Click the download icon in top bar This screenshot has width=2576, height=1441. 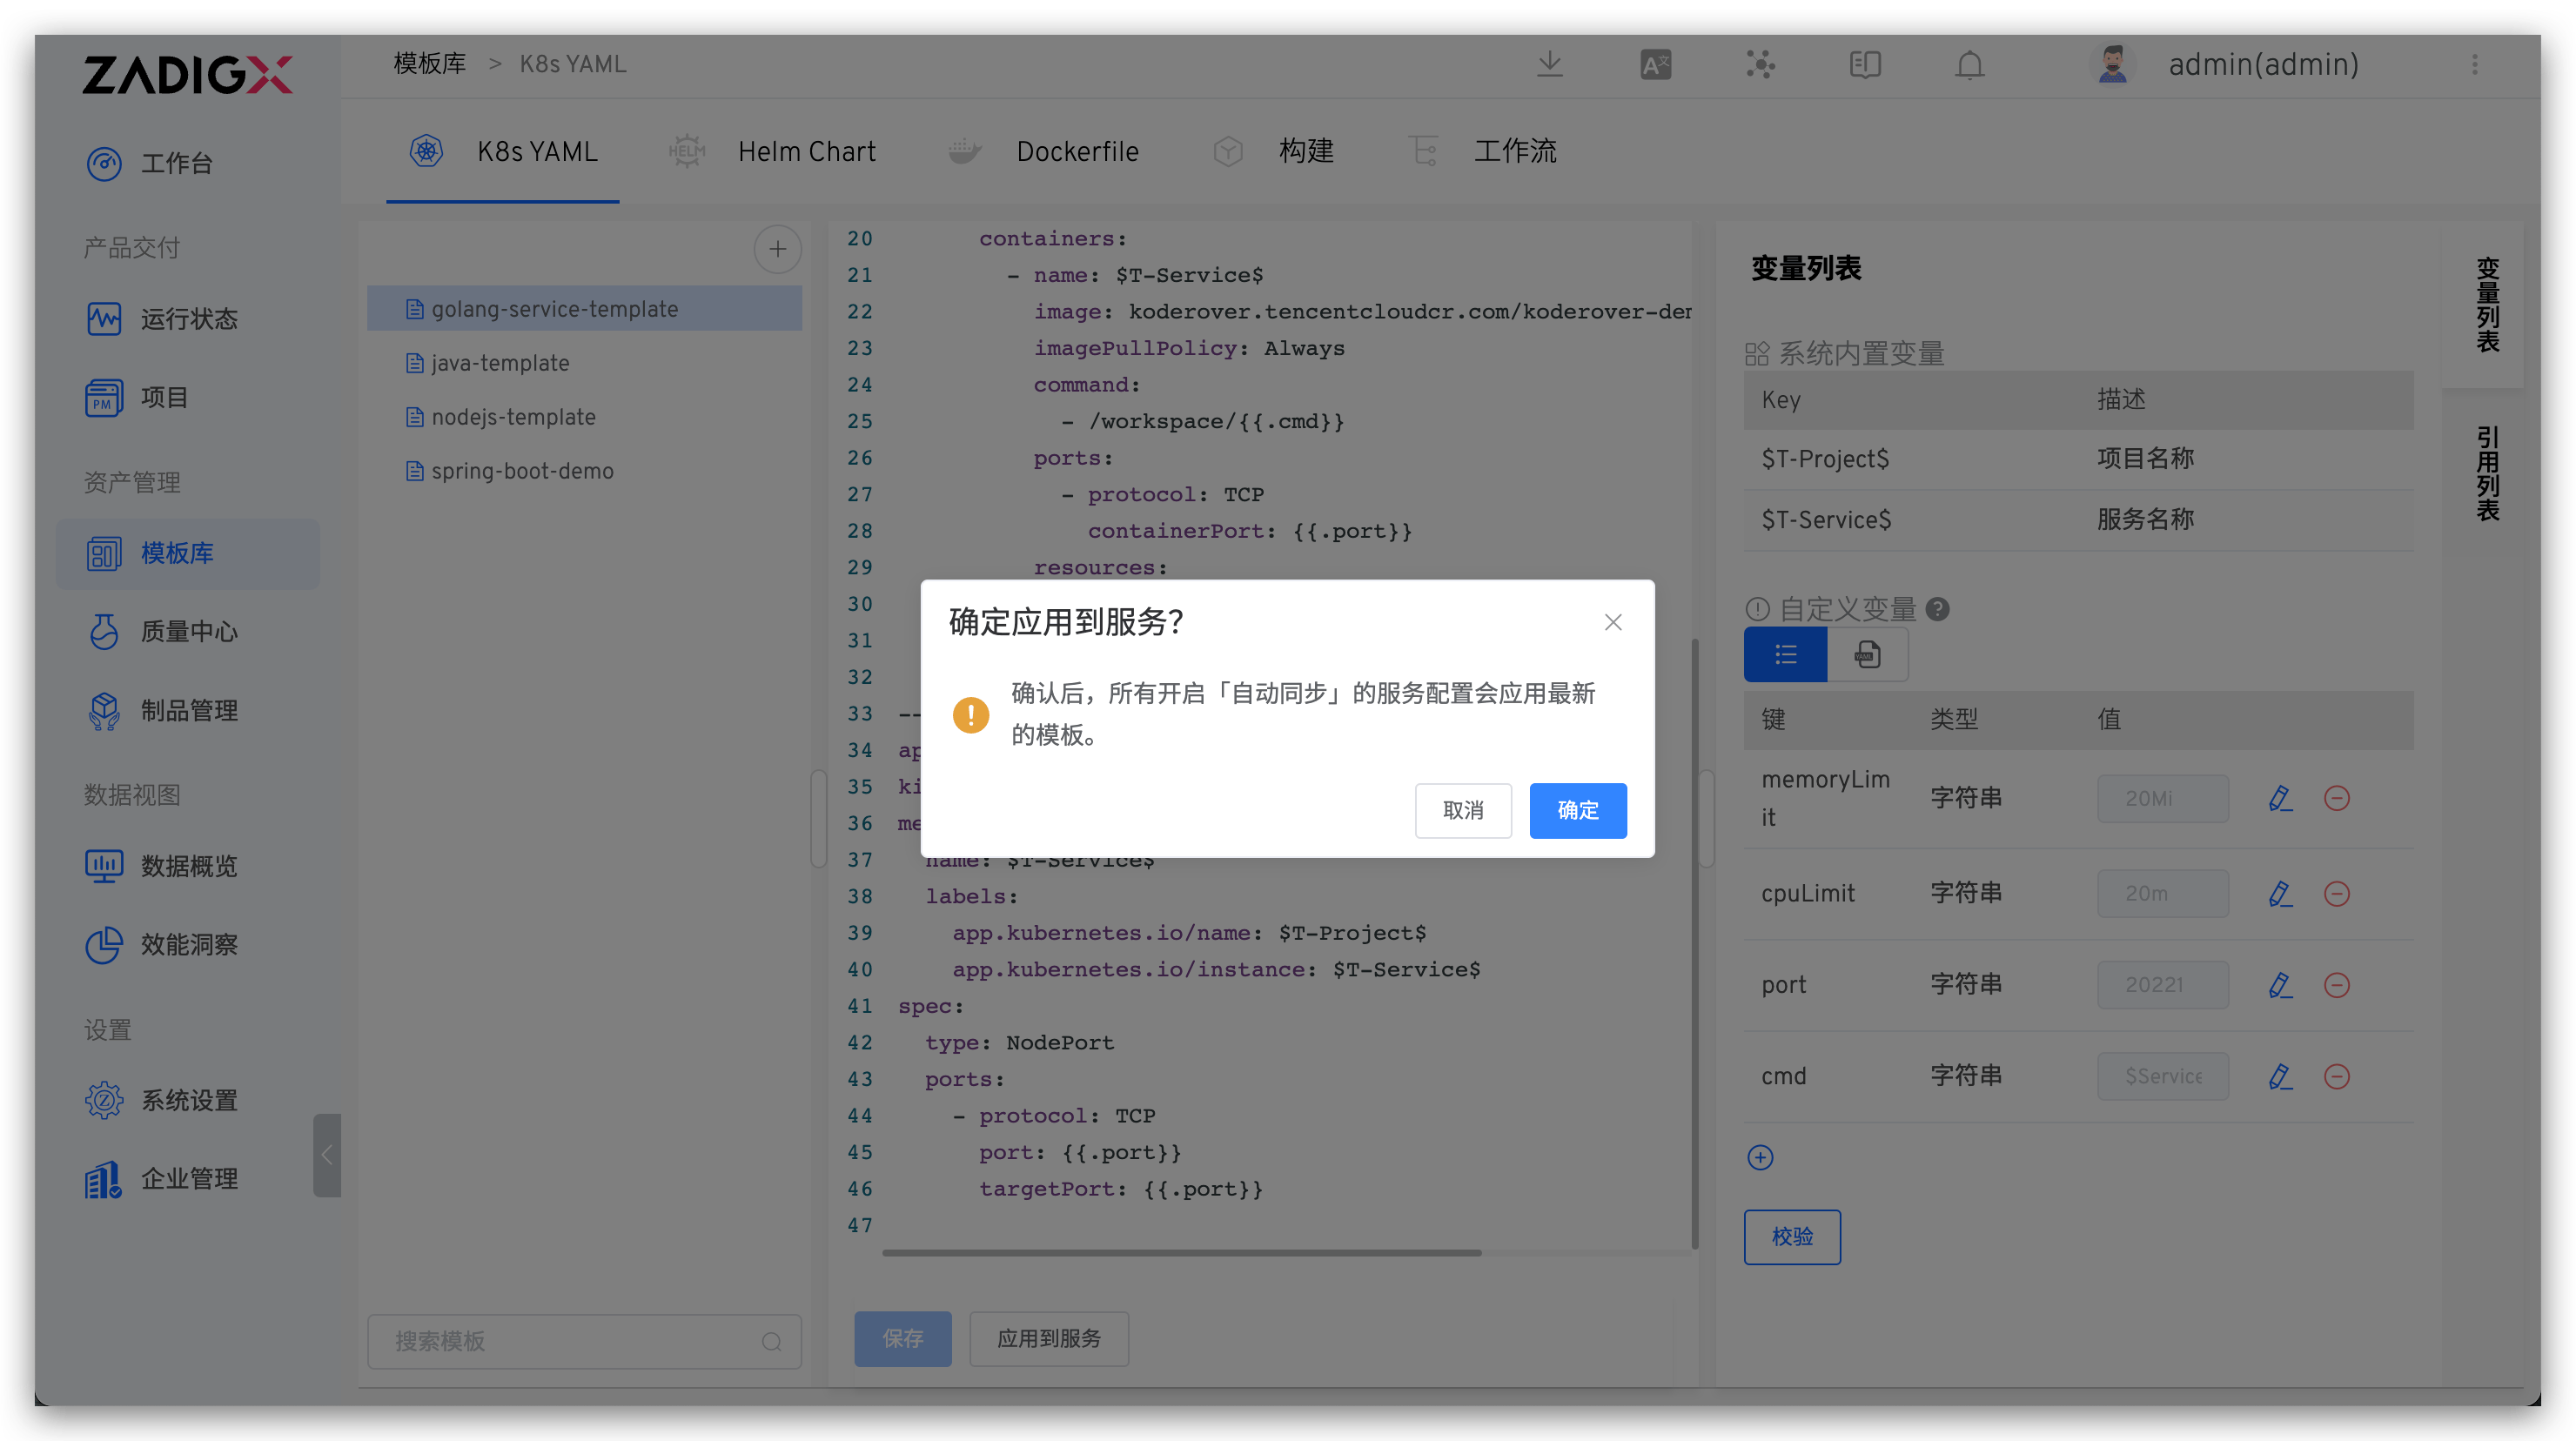tap(1549, 65)
